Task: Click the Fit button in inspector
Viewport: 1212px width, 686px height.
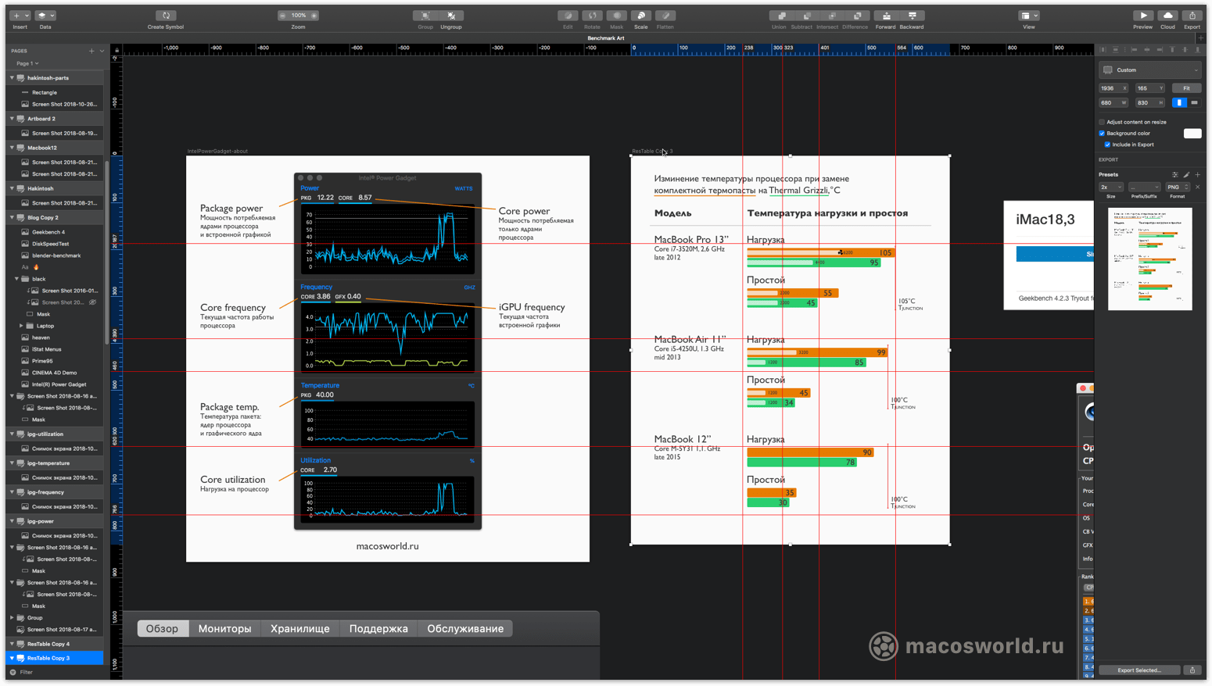Action: coord(1186,88)
